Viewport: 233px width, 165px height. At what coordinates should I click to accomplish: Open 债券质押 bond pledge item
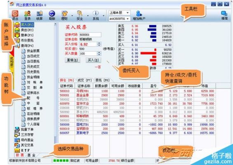[x=33, y=119]
